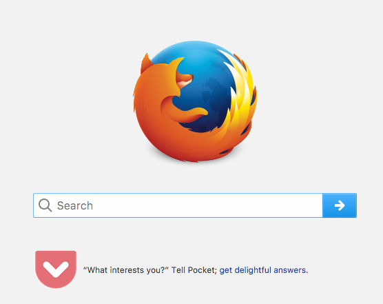Click the yellow flaming tail of the Firefox logo
The height and width of the screenshot is (304, 383).
(x=240, y=98)
